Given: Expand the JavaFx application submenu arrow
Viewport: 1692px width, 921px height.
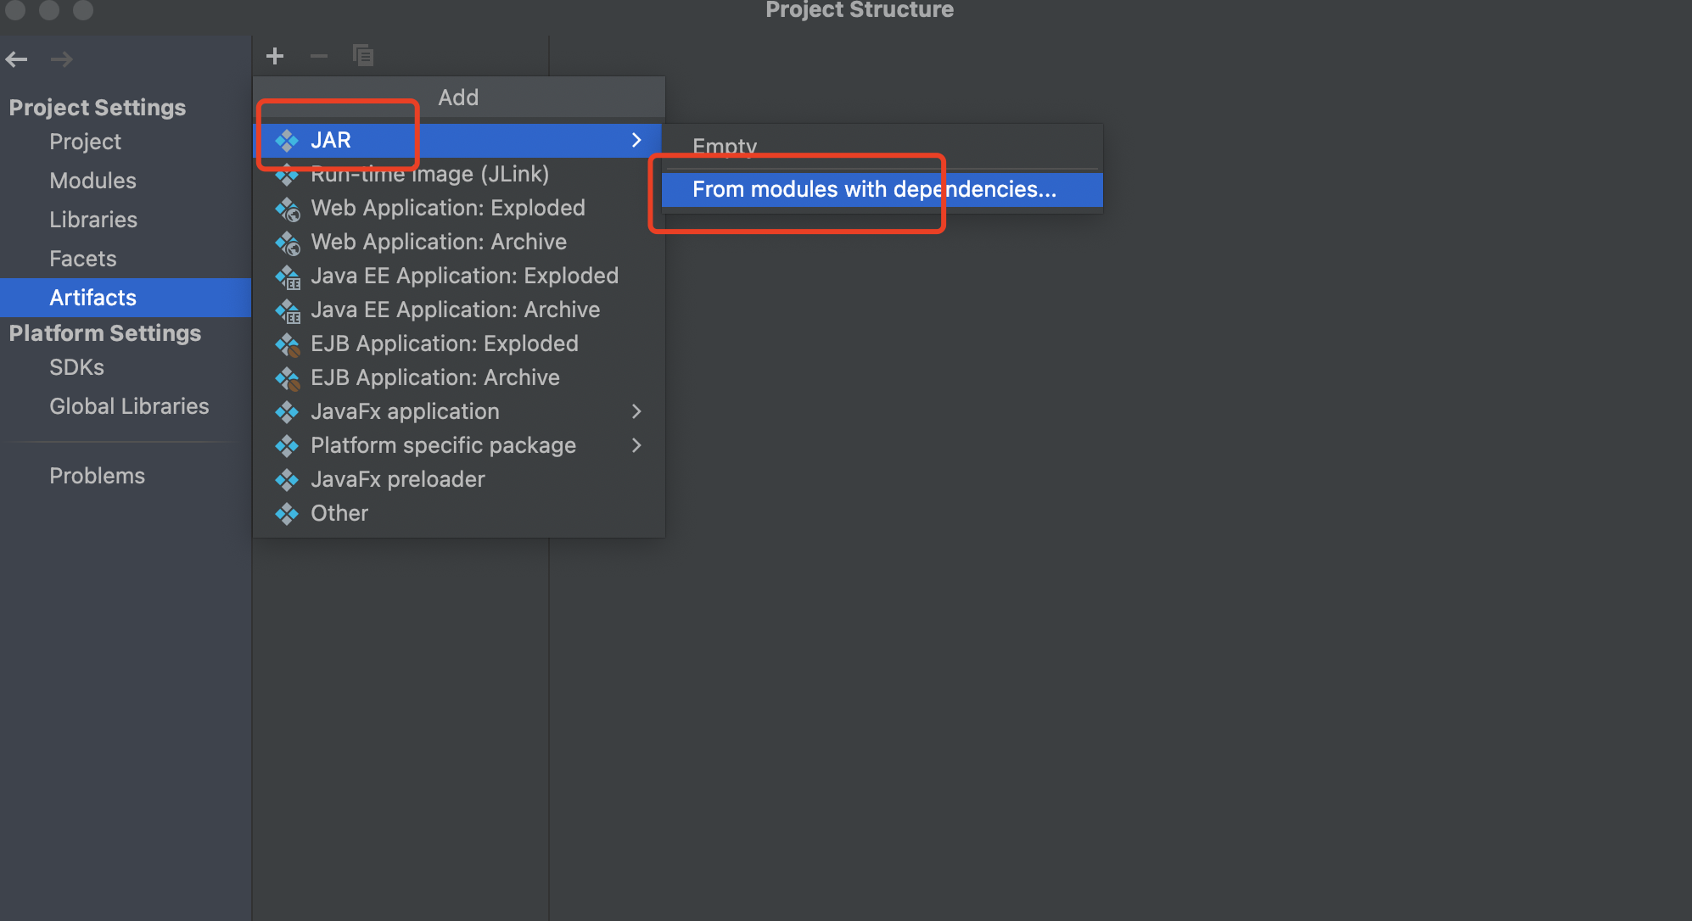Looking at the screenshot, I should (x=636, y=411).
